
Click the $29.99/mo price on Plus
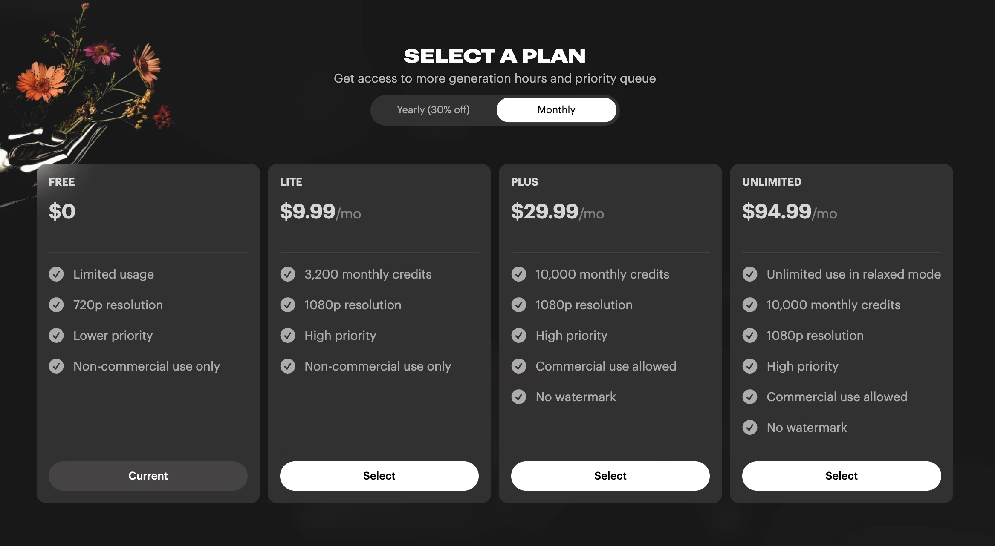click(x=557, y=212)
